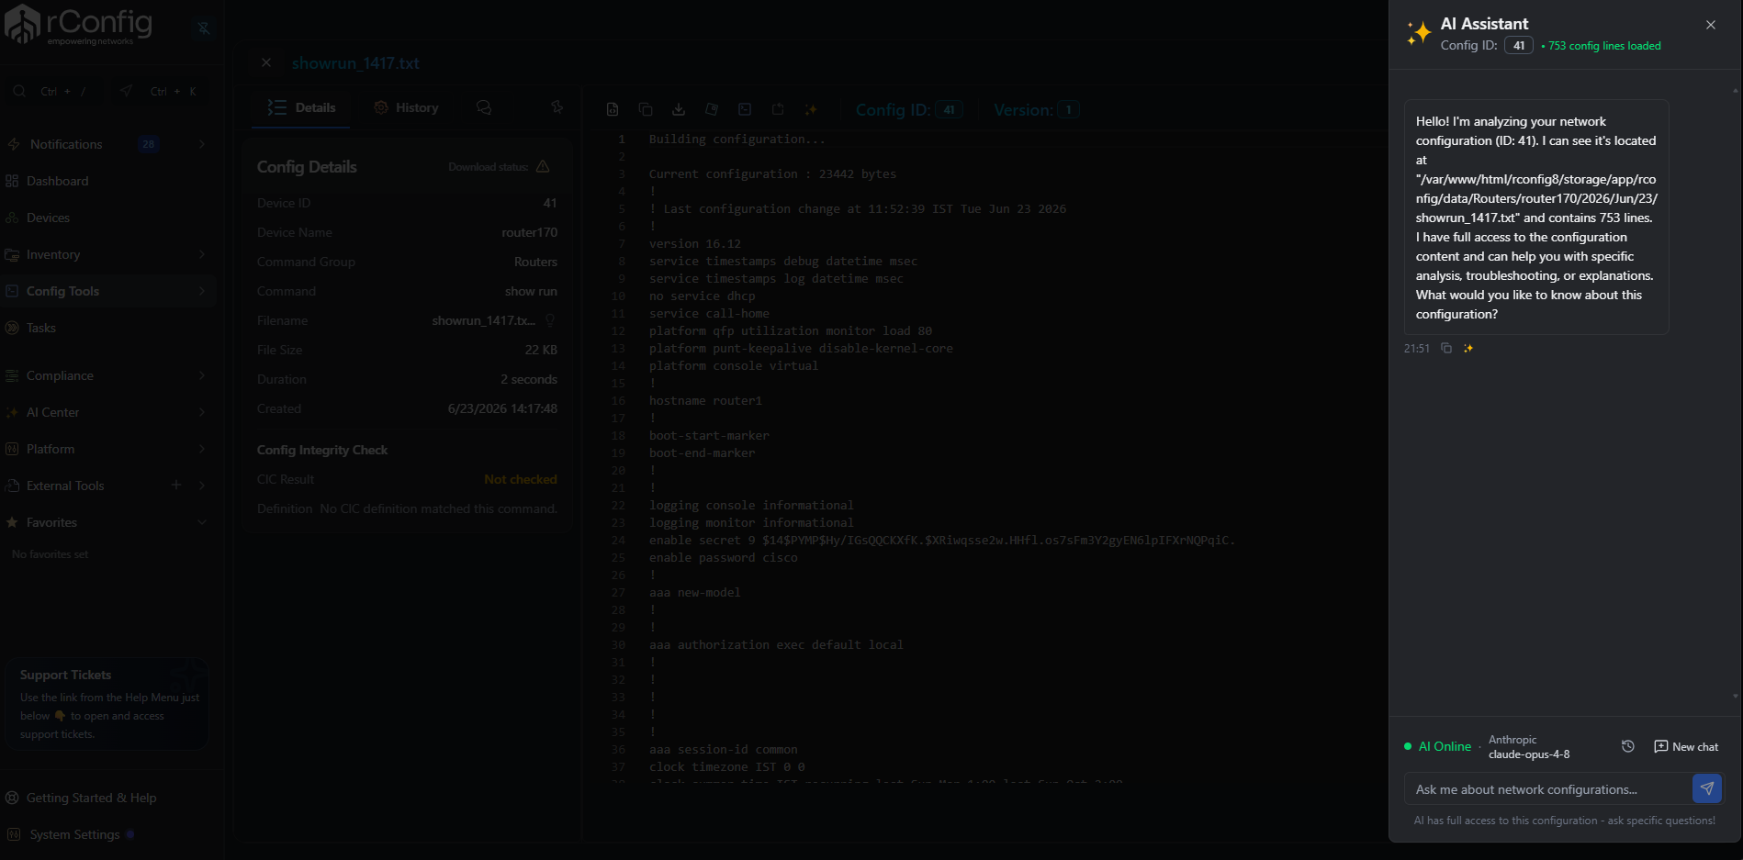Click the 'hostname router1' config line
1743x860 pixels.
point(705,400)
